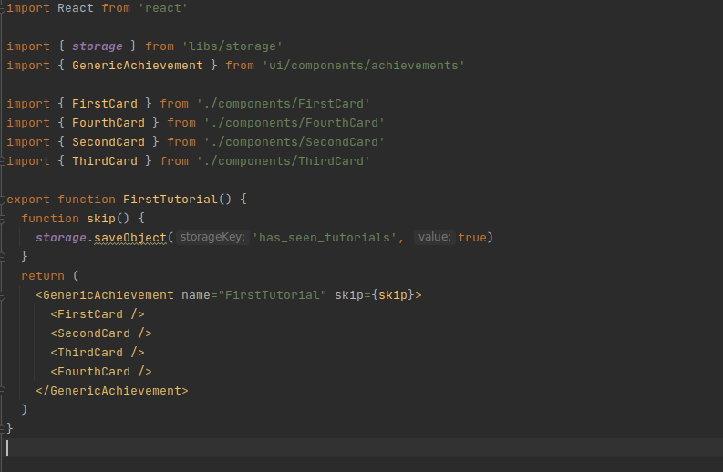Click the fold-end marker beside the closing GenericAchievement tag
The height and width of the screenshot is (472, 723).
(x=3, y=391)
